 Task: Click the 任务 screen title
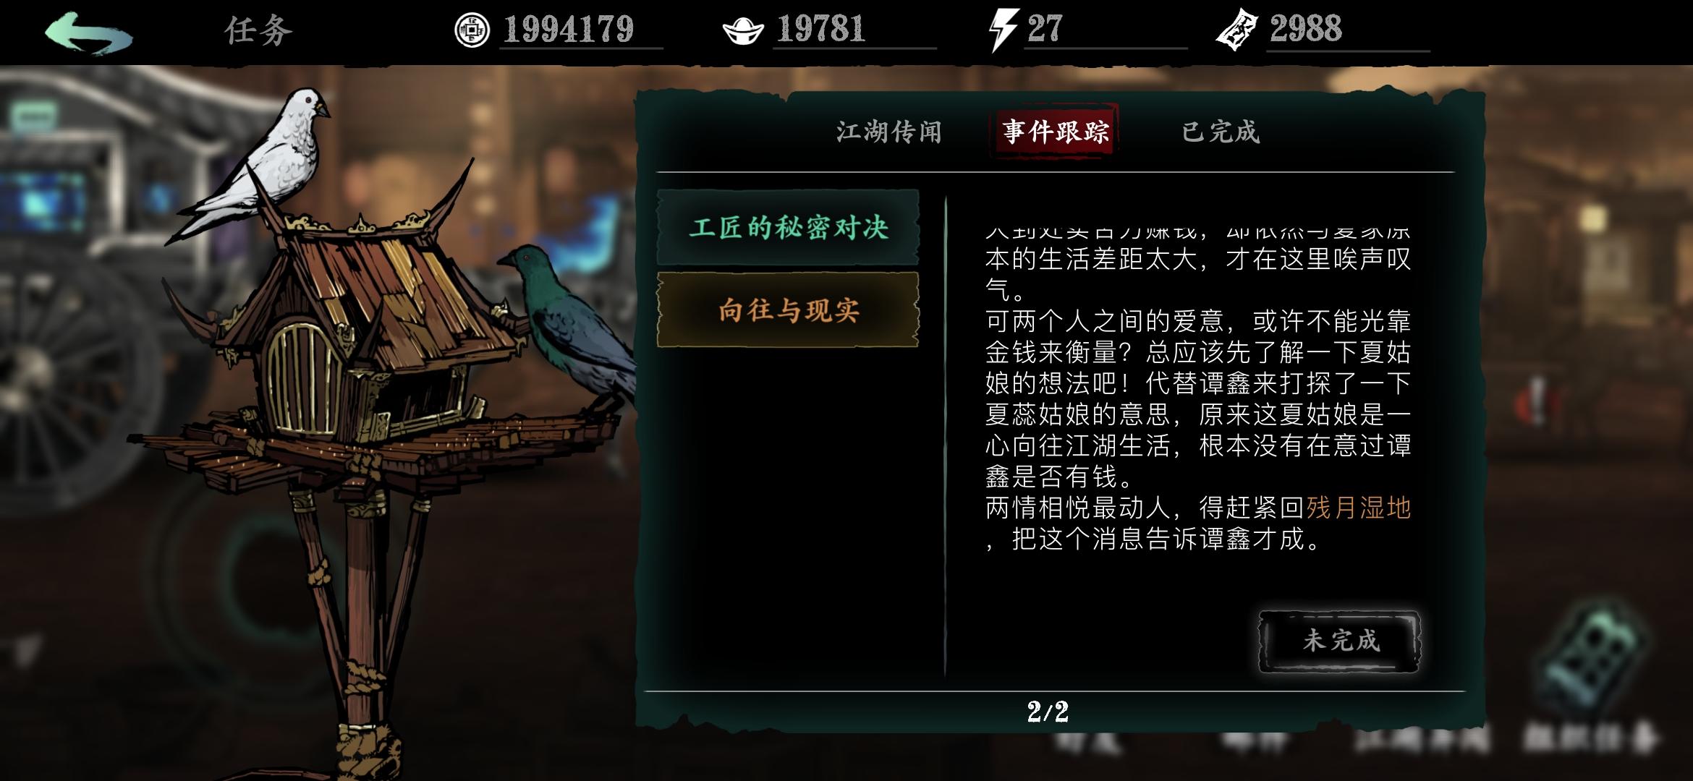258,31
